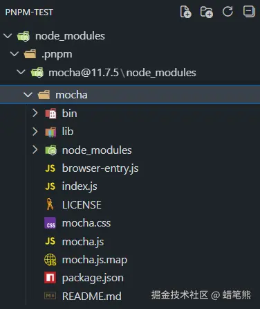Click the lib folder icon
This screenshot has width=260, height=309.
point(50,132)
